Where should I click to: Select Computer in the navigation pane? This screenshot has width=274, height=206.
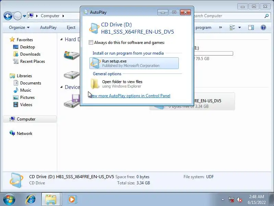[x=30, y=119]
